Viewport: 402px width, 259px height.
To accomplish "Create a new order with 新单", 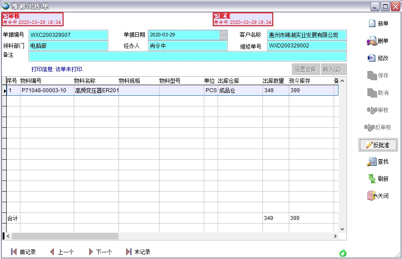I will [x=378, y=23].
